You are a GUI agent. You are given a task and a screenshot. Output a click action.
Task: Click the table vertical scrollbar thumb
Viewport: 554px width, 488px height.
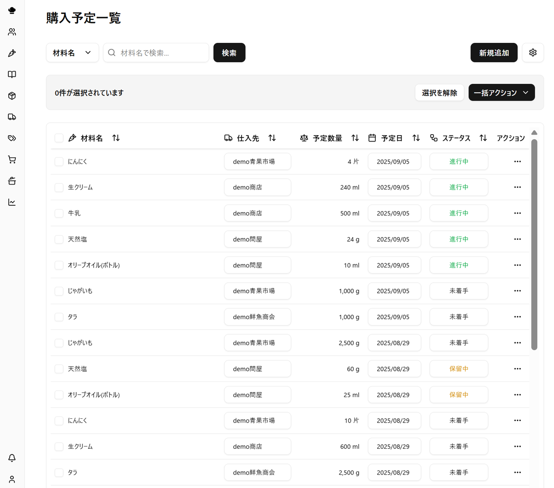pos(534,244)
